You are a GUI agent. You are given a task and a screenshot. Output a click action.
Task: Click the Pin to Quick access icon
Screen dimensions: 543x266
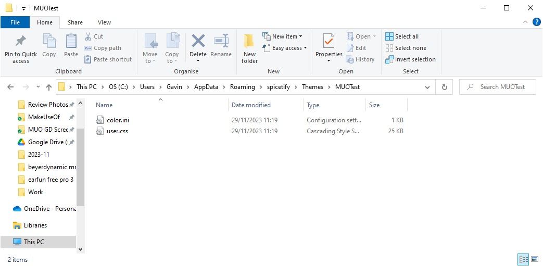[x=21, y=41]
